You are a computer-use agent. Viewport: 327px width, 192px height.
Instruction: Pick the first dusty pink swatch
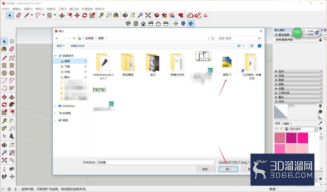pos(280,138)
